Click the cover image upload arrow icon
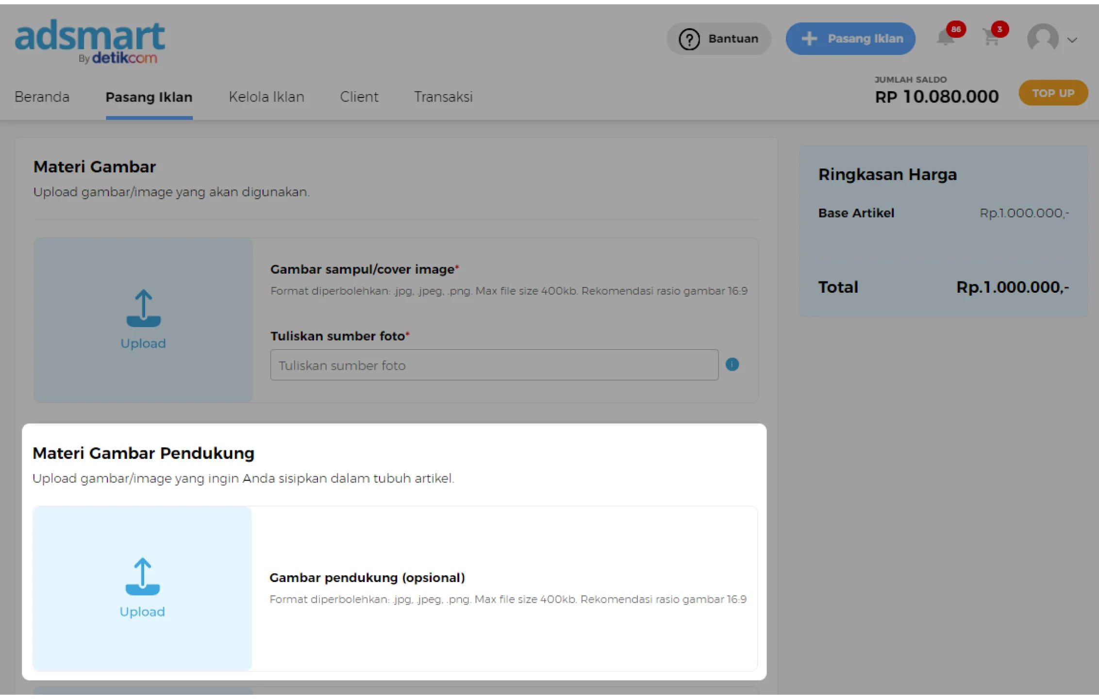The height and width of the screenshot is (699, 1099). point(143,308)
